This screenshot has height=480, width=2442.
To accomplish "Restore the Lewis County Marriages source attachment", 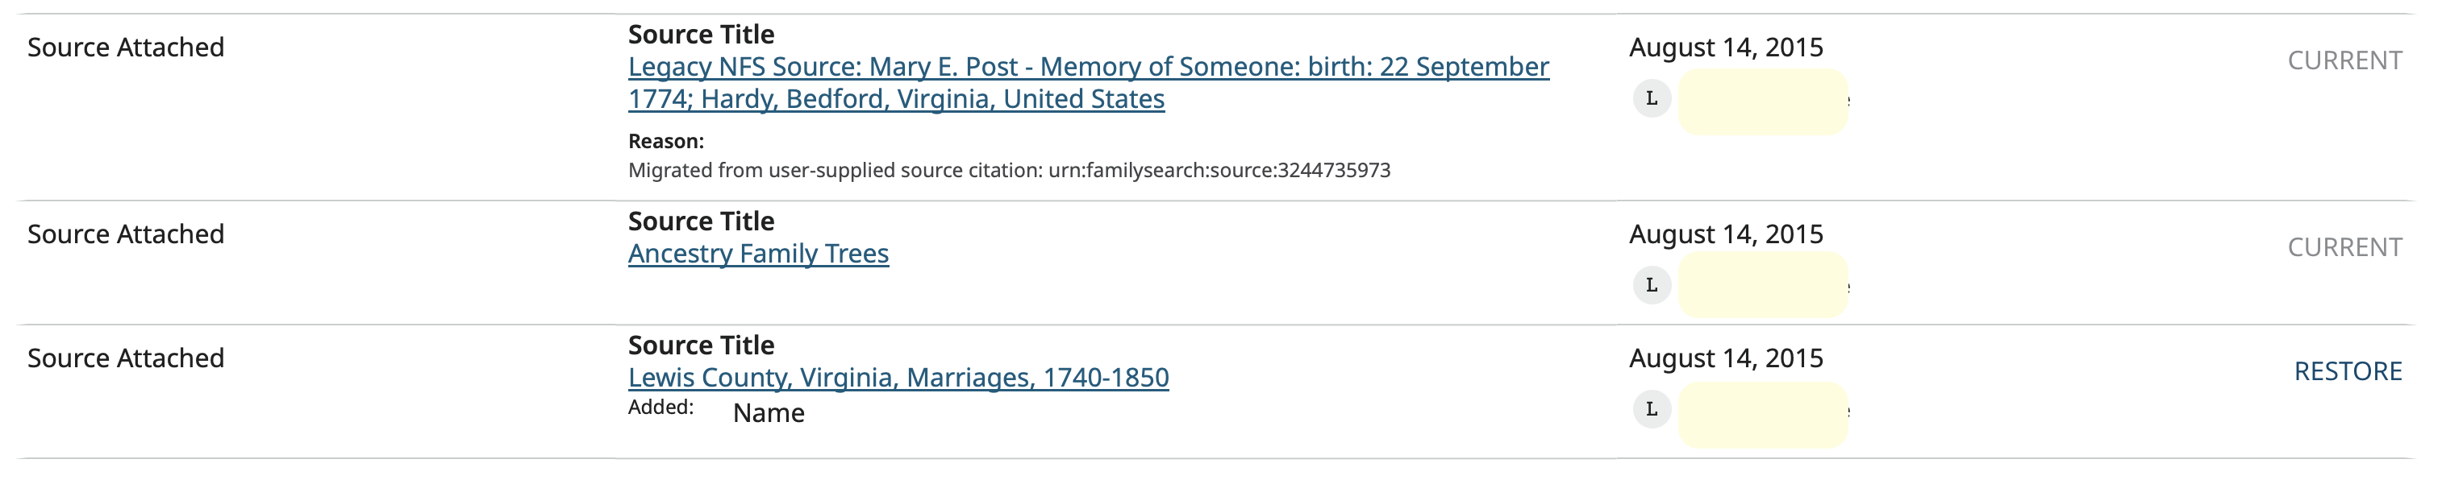I will pos(2347,371).
